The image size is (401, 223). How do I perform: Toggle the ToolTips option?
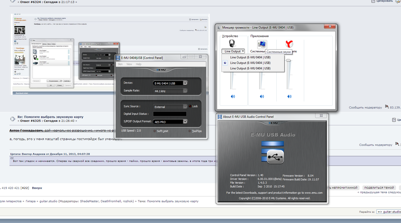click(x=195, y=131)
